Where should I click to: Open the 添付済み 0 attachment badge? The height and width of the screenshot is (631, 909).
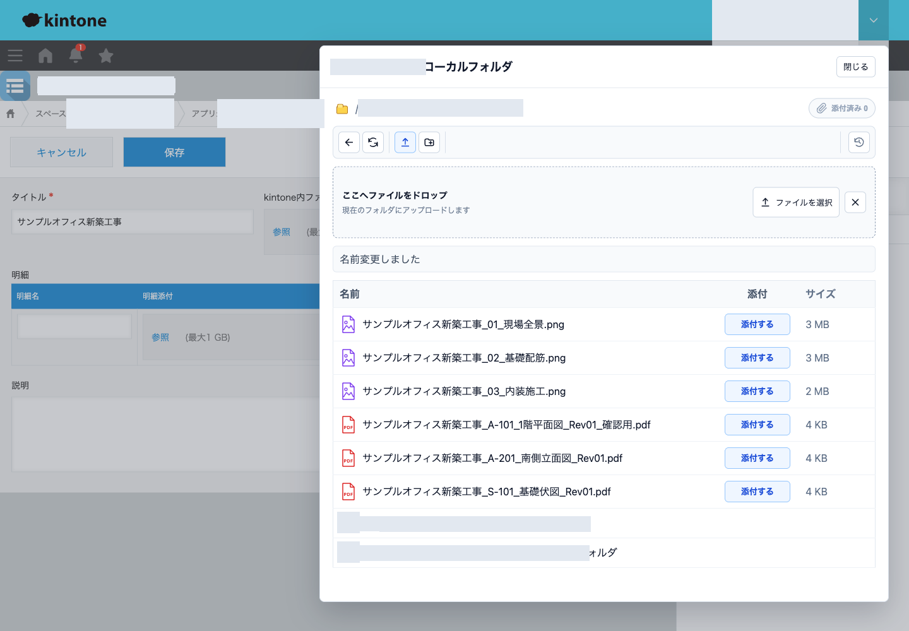pos(842,109)
